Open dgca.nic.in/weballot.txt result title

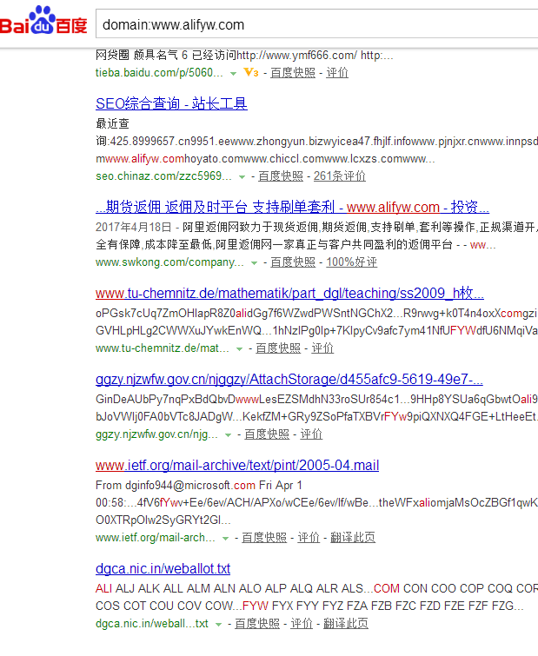(x=163, y=568)
